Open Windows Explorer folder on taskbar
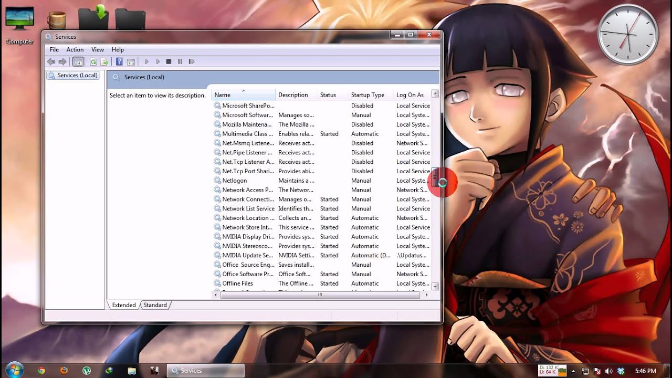 coord(132,370)
